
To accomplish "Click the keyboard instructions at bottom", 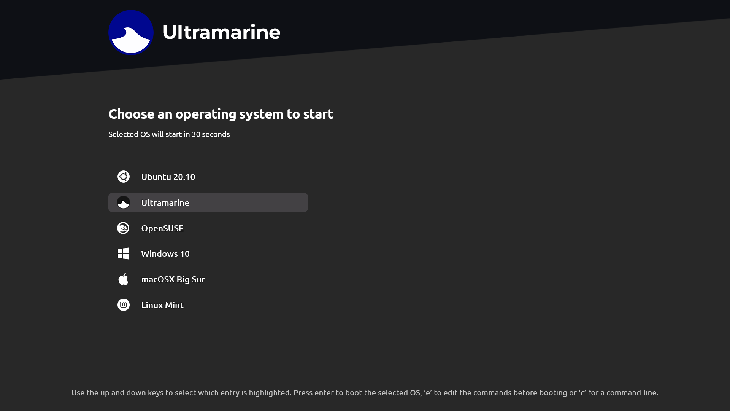I will [x=365, y=393].
